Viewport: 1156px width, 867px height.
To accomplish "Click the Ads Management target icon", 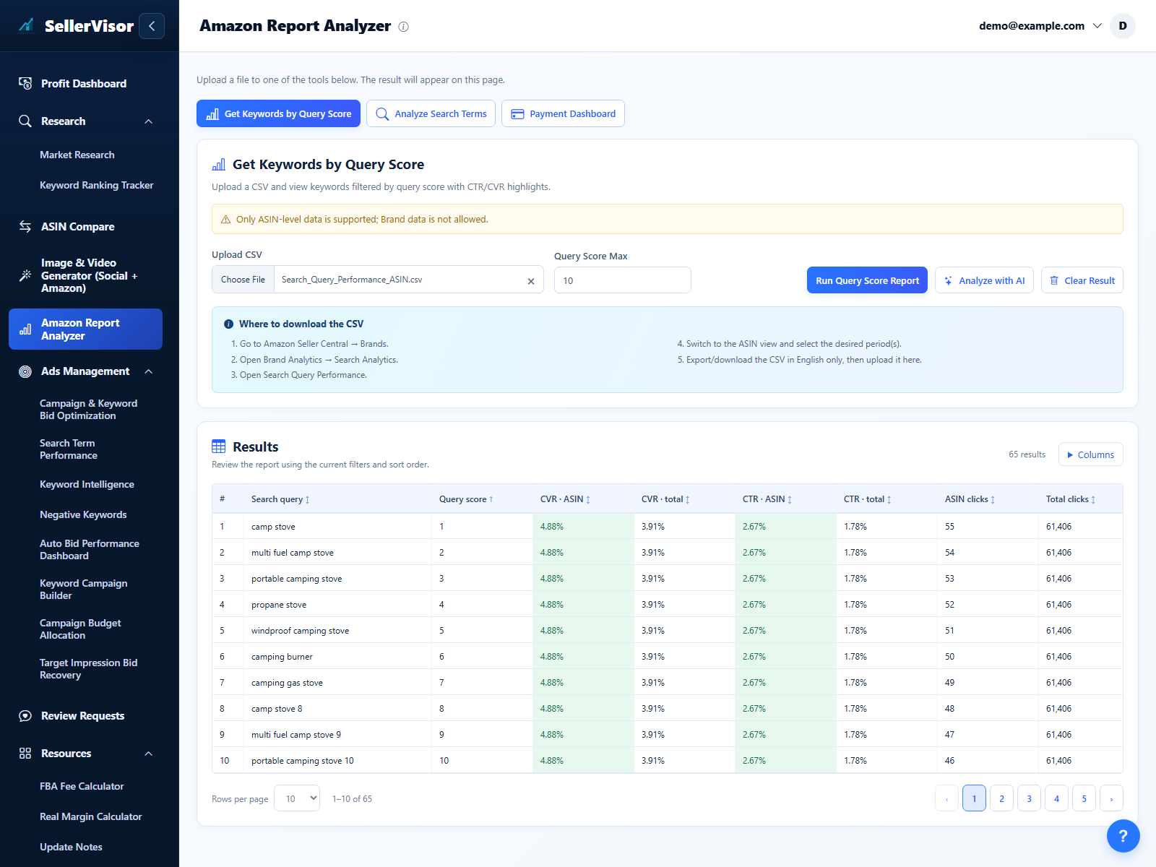I will pos(25,371).
